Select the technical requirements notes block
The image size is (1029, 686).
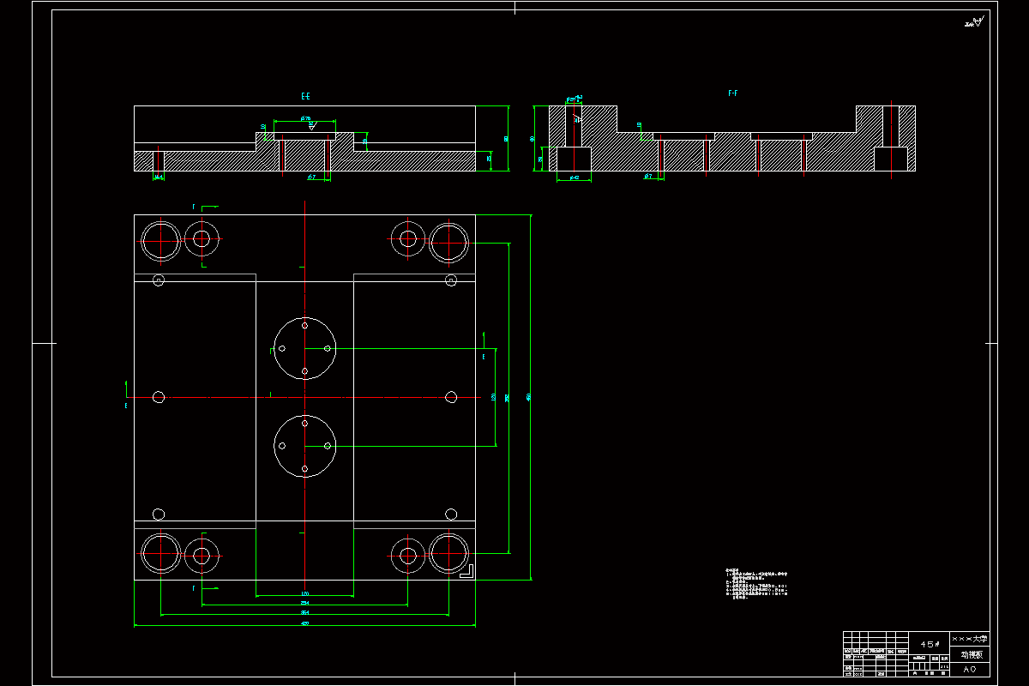pos(756,583)
